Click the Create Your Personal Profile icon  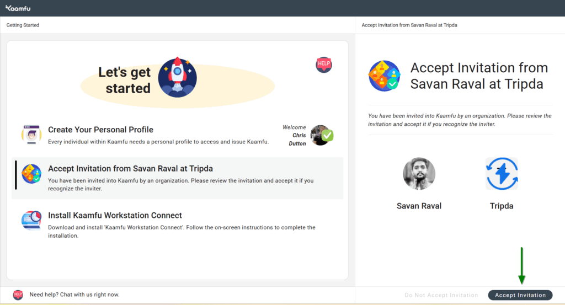[x=31, y=135]
